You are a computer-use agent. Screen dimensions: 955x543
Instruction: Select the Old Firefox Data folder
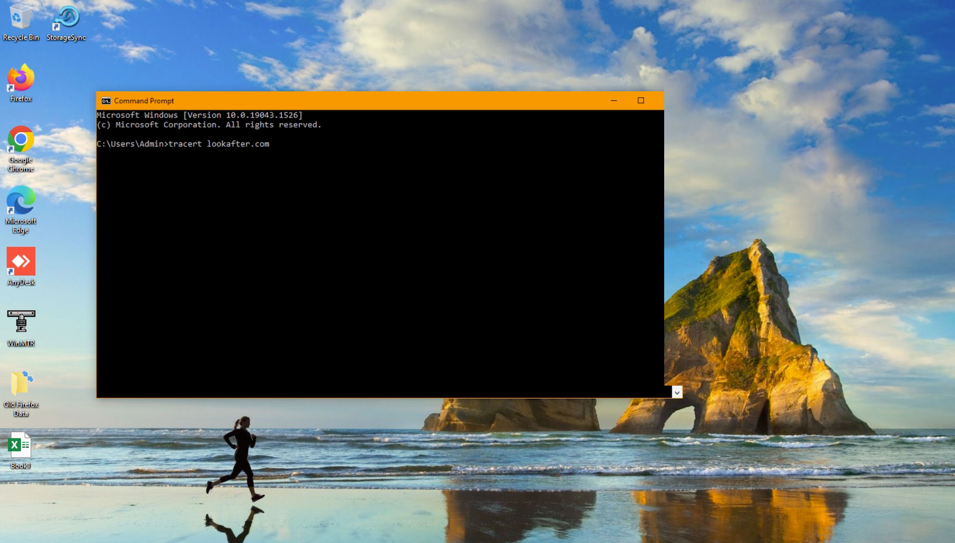point(20,383)
